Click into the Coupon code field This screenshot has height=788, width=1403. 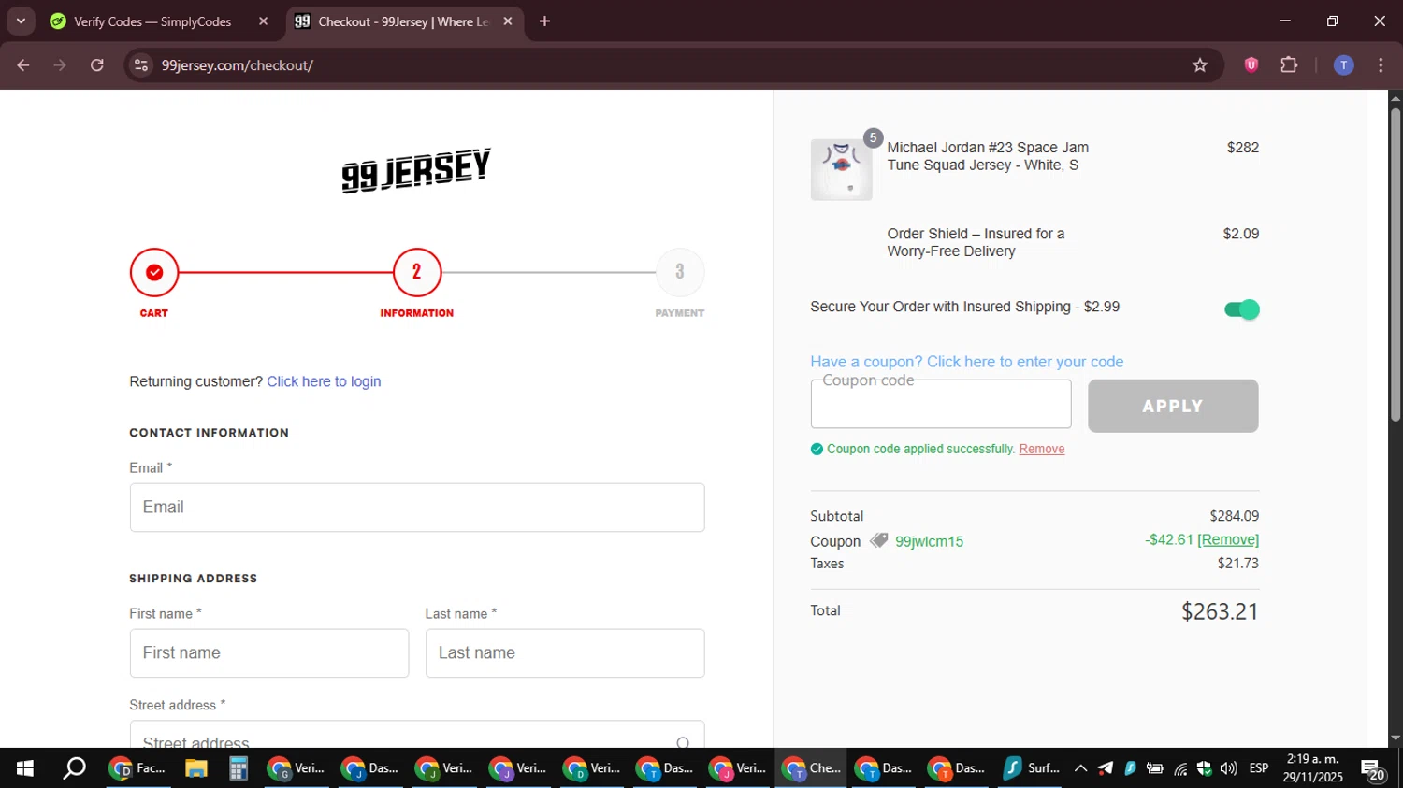pos(941,404)
